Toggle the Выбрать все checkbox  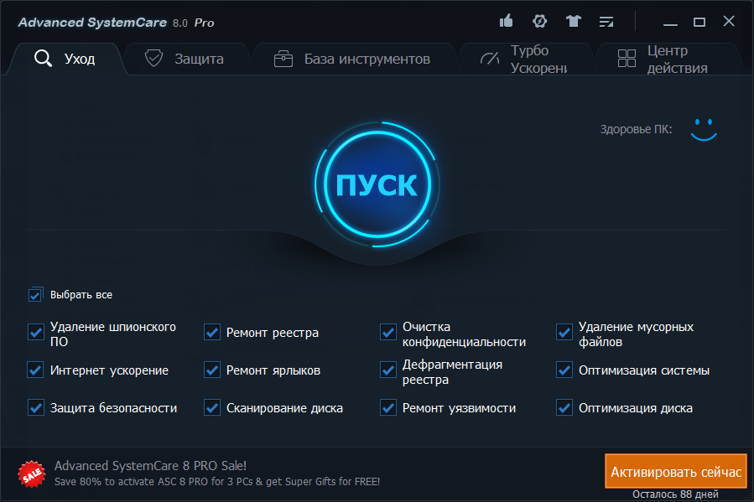tap(35, 294)
